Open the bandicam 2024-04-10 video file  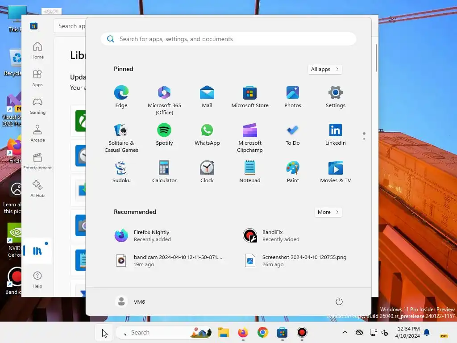point(168,260)
